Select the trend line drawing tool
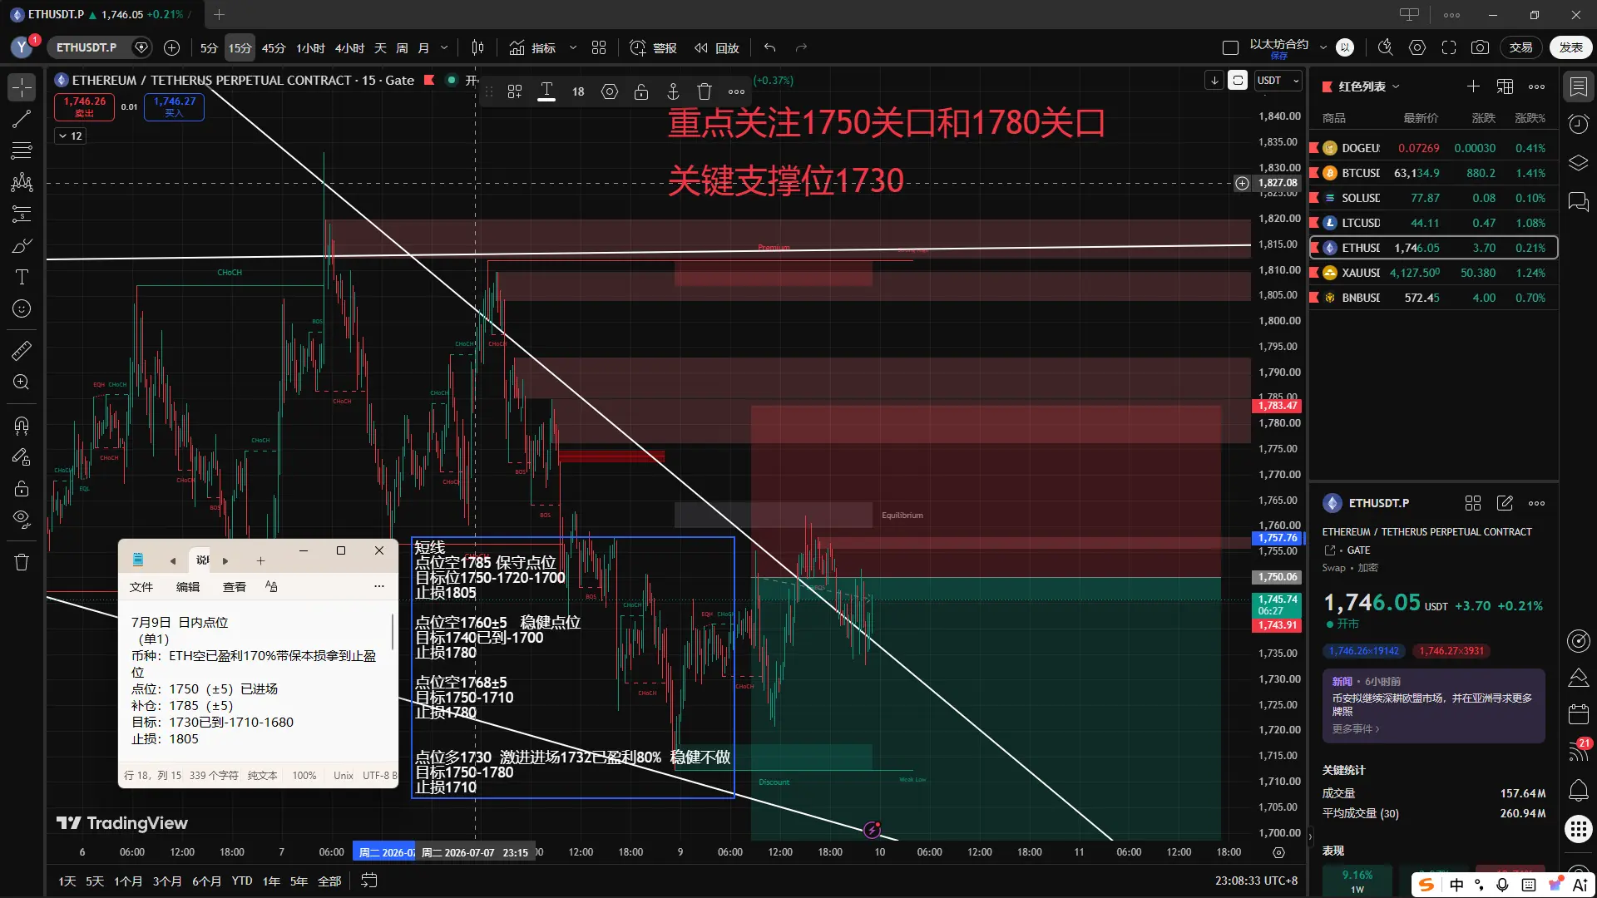 coord(22,119)
